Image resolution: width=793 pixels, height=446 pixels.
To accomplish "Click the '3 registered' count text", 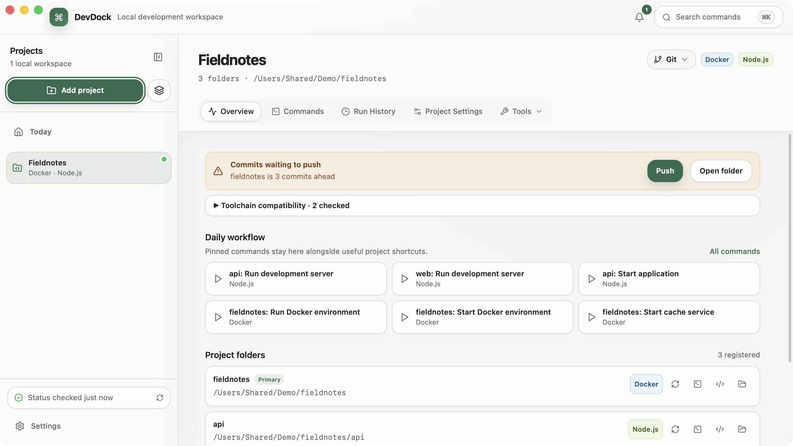I will (739, 355).
